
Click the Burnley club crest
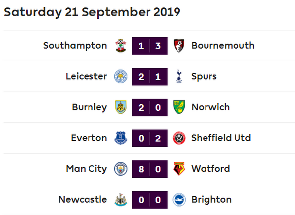coord(119,107)
